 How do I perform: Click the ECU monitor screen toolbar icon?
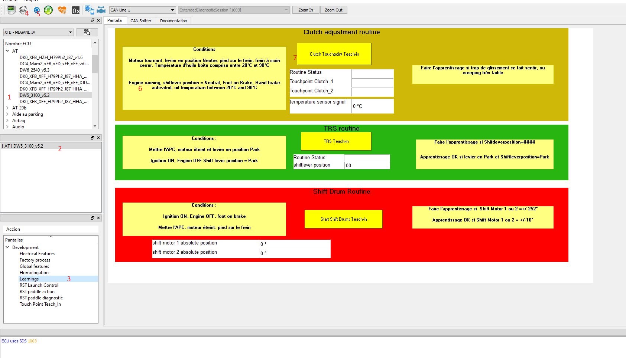pyautogui.click(x=11, y=10)
